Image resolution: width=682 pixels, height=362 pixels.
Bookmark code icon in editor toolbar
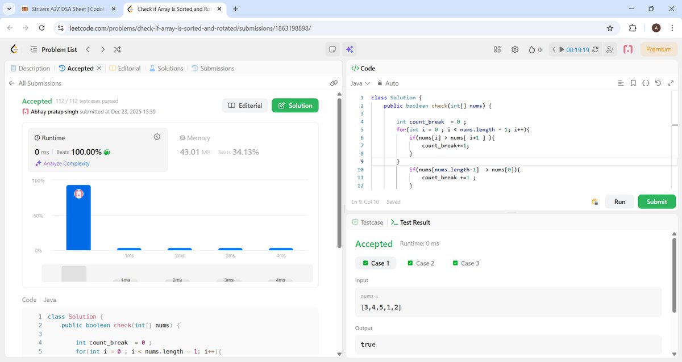coord(633,83)
